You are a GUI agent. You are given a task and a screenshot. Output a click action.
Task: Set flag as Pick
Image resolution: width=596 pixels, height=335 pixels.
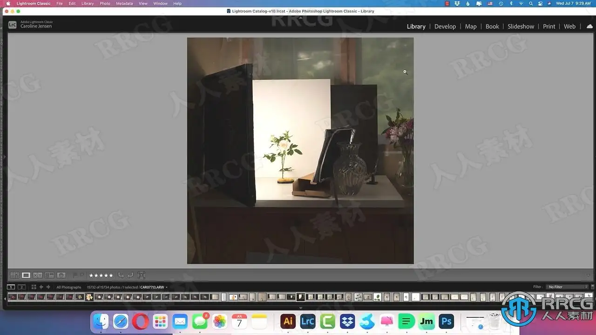click(75, 275)
